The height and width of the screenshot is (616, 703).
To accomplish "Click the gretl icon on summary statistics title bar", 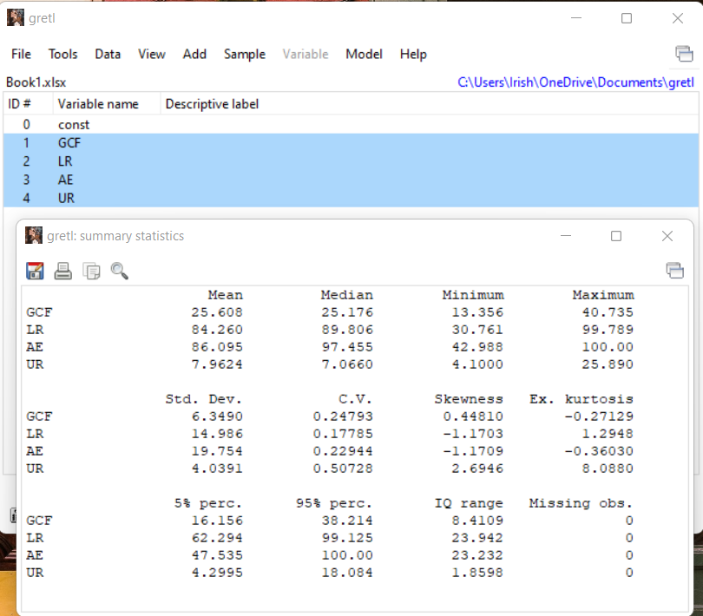I will point(34,235).
